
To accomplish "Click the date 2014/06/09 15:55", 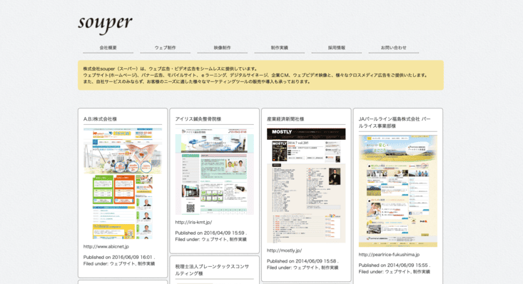I will coord(407,265).
